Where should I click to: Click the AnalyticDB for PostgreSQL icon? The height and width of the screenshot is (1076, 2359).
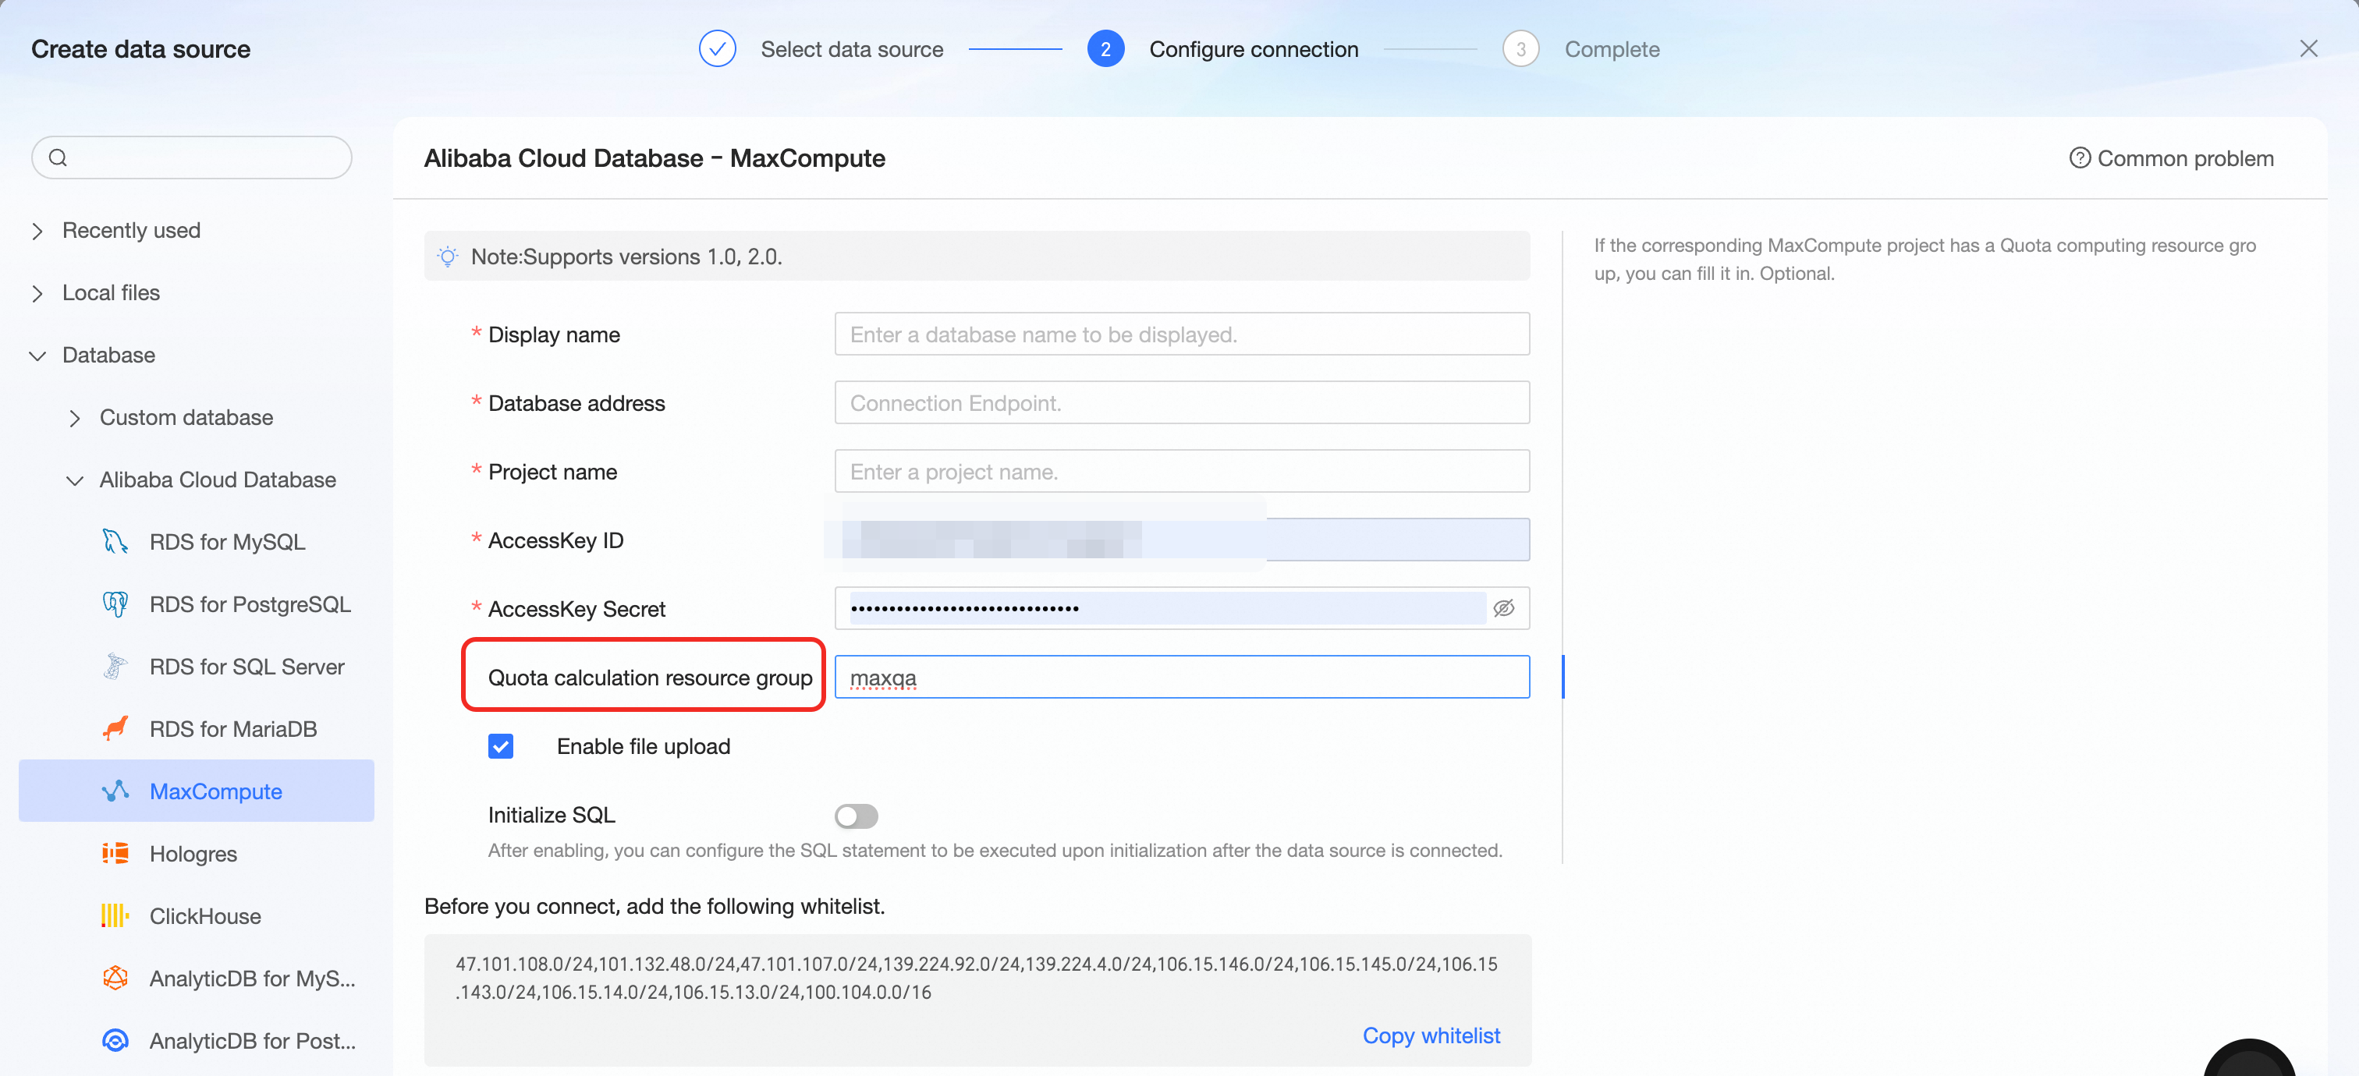[x=115, y=1040]
